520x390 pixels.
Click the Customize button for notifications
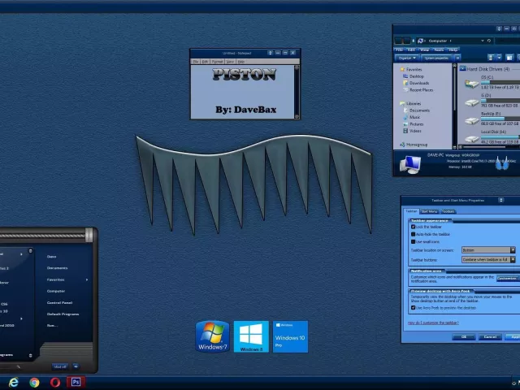coord(506,278)
